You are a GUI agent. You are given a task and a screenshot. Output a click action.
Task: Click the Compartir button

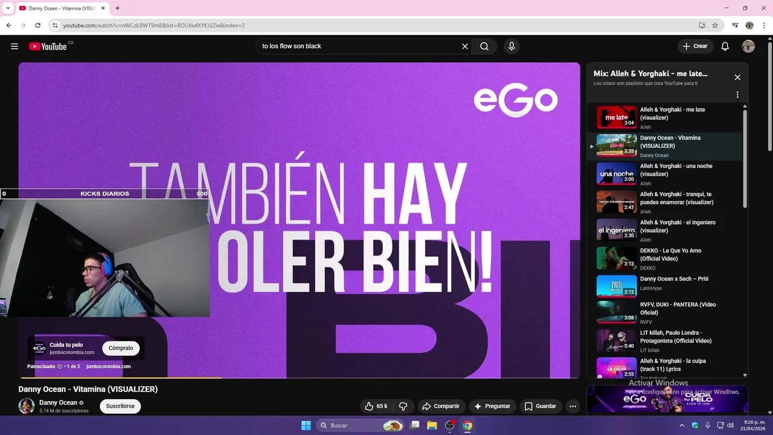coord(441,406)
